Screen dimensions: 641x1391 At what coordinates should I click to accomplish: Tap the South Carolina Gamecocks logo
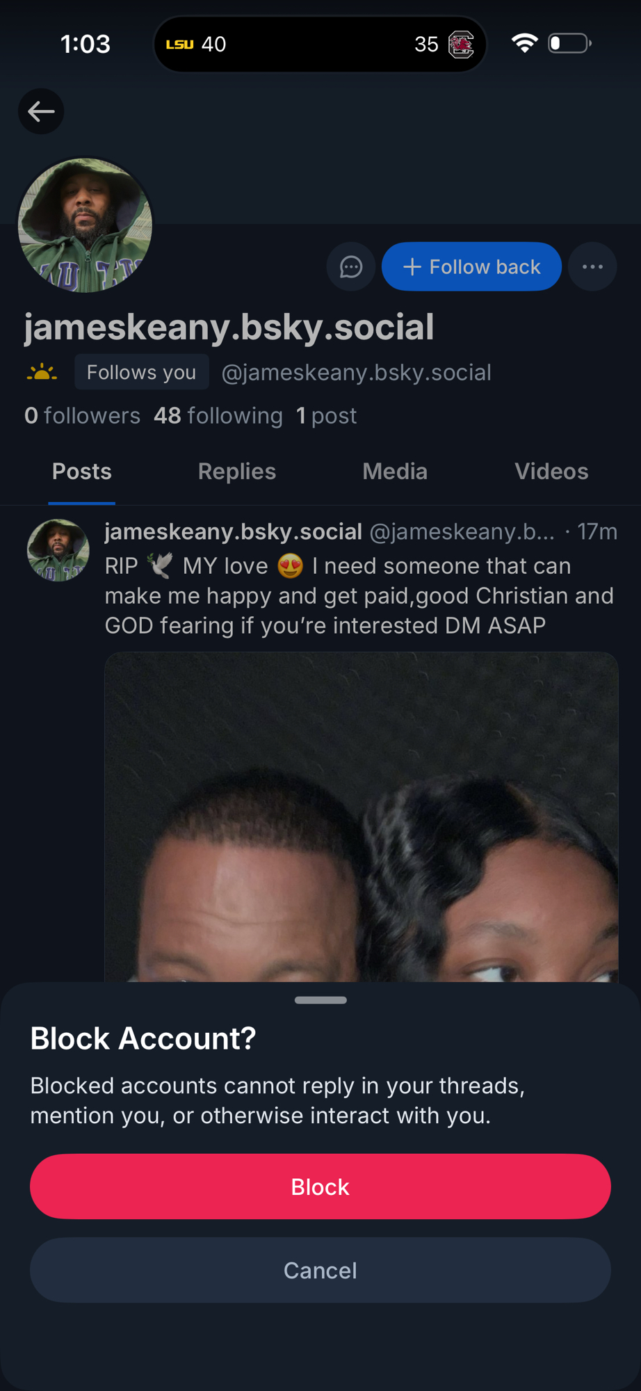pyautogui.click(x=461, y=45)
